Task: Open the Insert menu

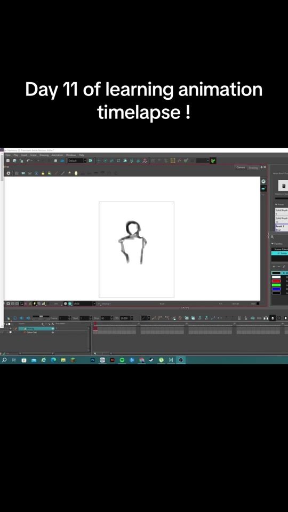Action: tap(24, 155)
